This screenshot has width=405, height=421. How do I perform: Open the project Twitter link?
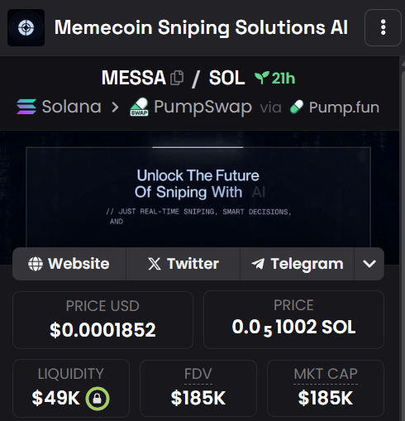(183, 264)
